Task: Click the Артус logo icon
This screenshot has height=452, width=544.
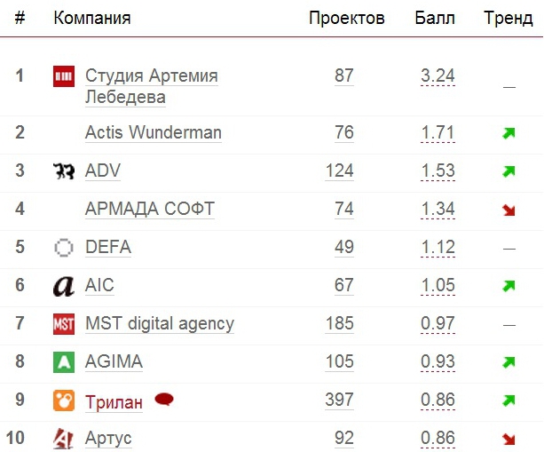Action: (64, 438)
